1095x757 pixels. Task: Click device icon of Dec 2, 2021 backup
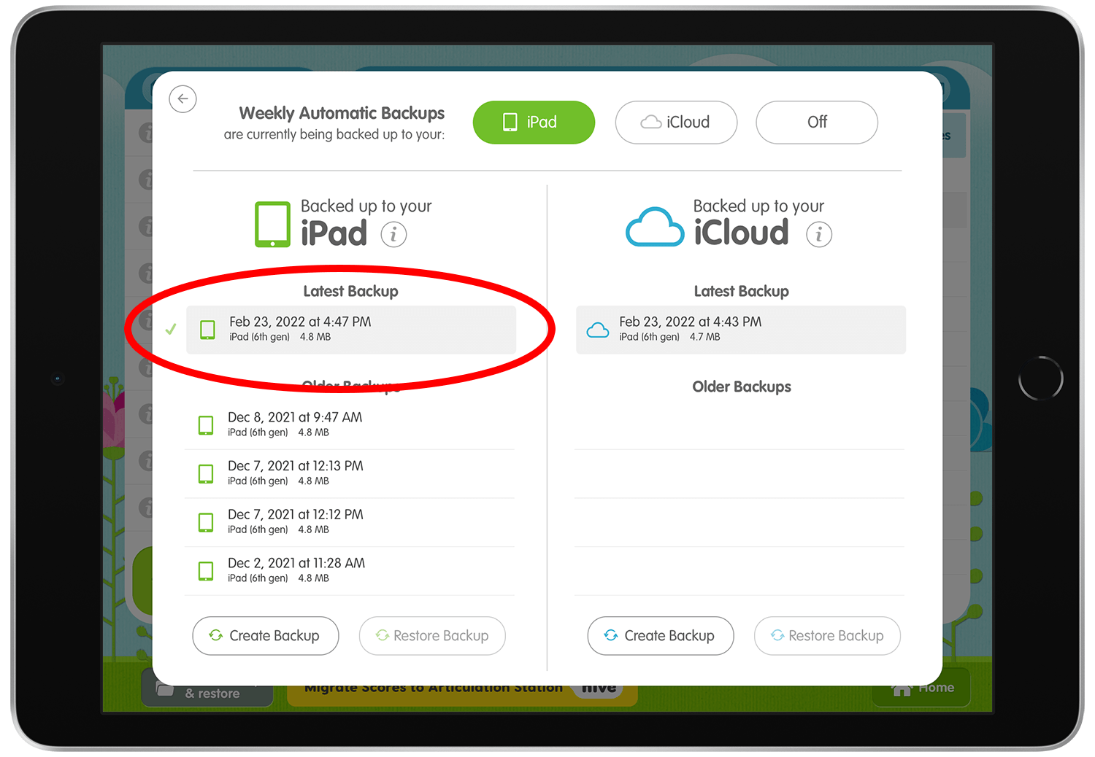pyautogui.click(x=207, y=571)
